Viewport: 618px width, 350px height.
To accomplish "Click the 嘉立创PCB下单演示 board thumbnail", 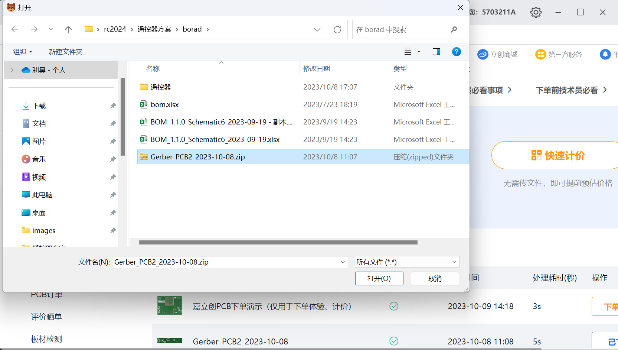I will 170,305.
